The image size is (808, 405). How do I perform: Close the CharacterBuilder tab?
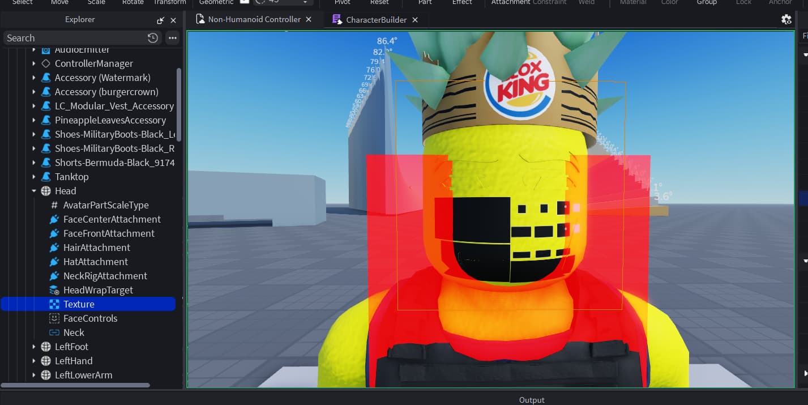(415, 19)
